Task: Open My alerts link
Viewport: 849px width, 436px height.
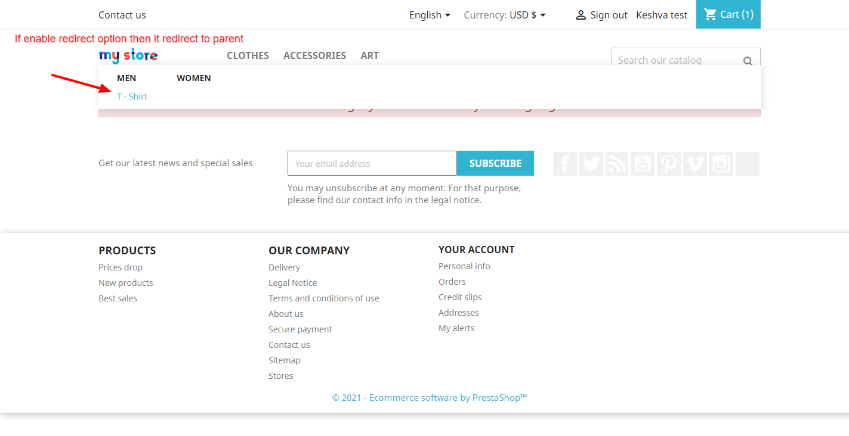Action: pyautogui.click(x=456, y=328)
